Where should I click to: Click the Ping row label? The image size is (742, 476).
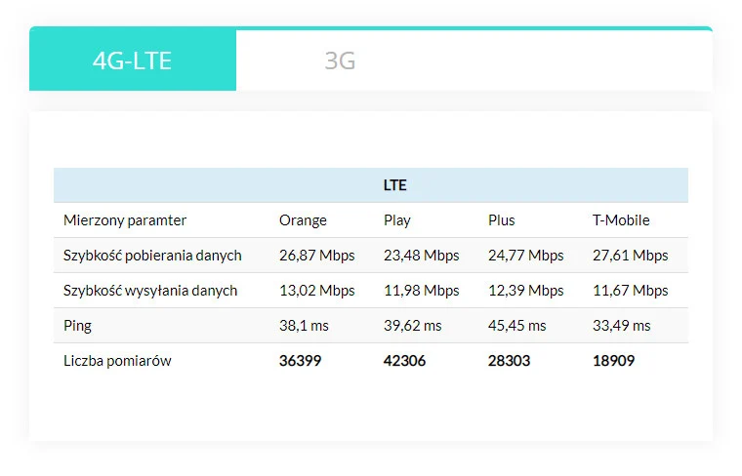click(x=78, y=326)
